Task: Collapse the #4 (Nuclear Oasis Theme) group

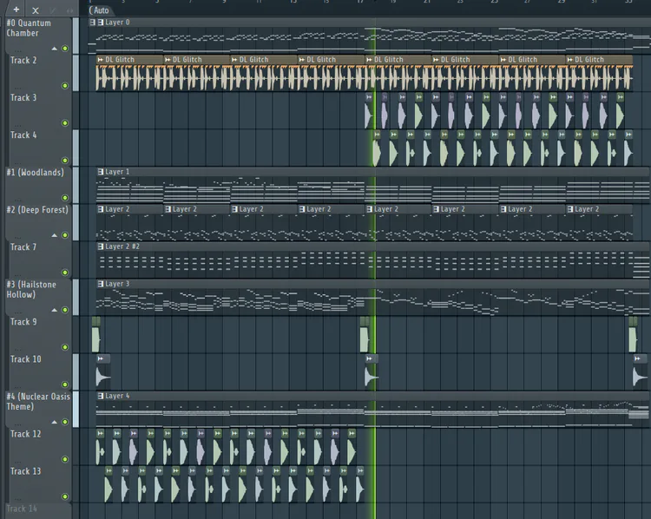Action: click(x=55, y=423)
